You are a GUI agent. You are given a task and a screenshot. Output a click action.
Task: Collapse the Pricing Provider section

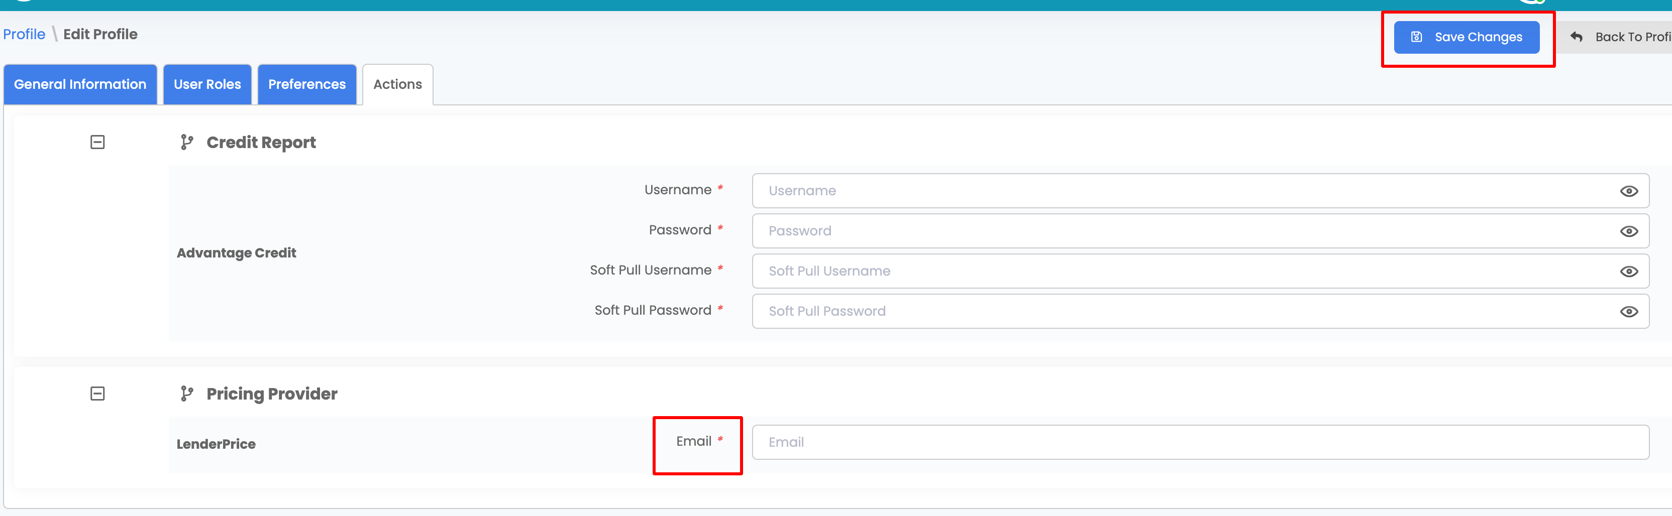point(98,393)
